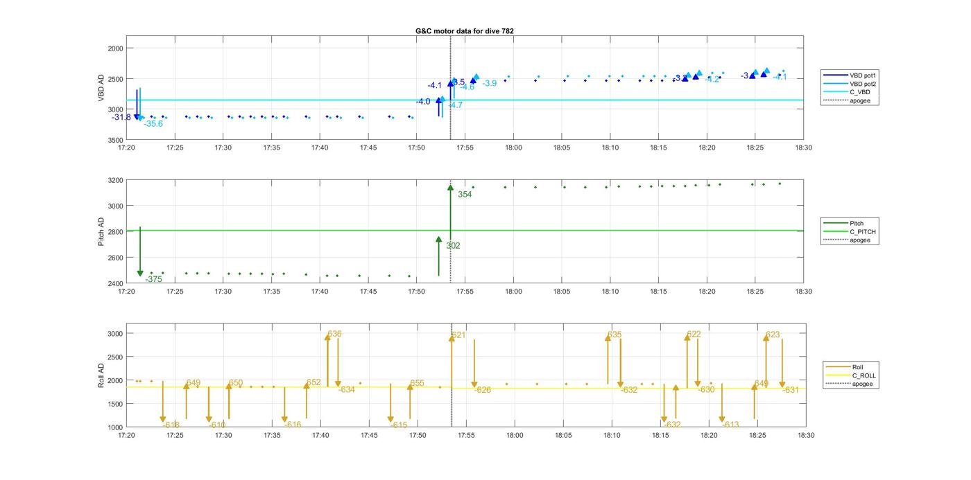
Task: Select the 'VBD pot2' legend entry
Action: 850,84
